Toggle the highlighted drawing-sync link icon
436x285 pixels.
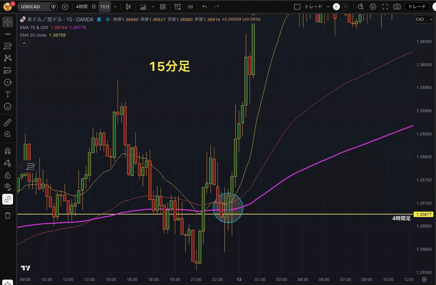[x=8, y=199]
